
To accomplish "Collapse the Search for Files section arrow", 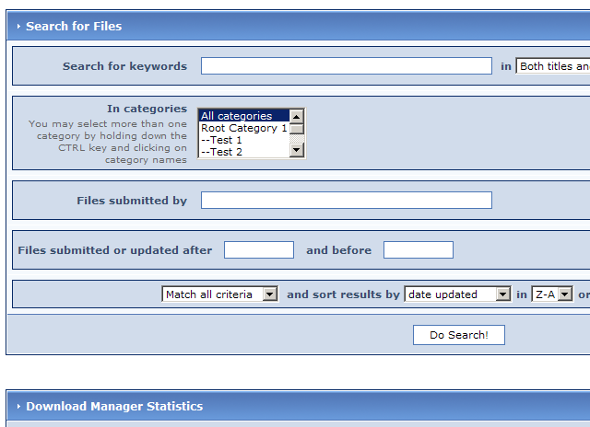I will (18, 27).
